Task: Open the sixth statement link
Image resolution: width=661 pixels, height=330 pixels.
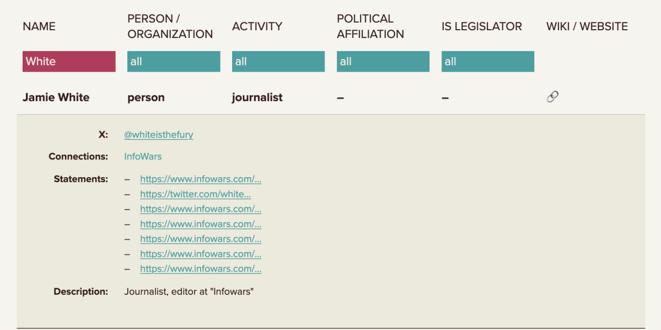Action: [x=201, y=254]
